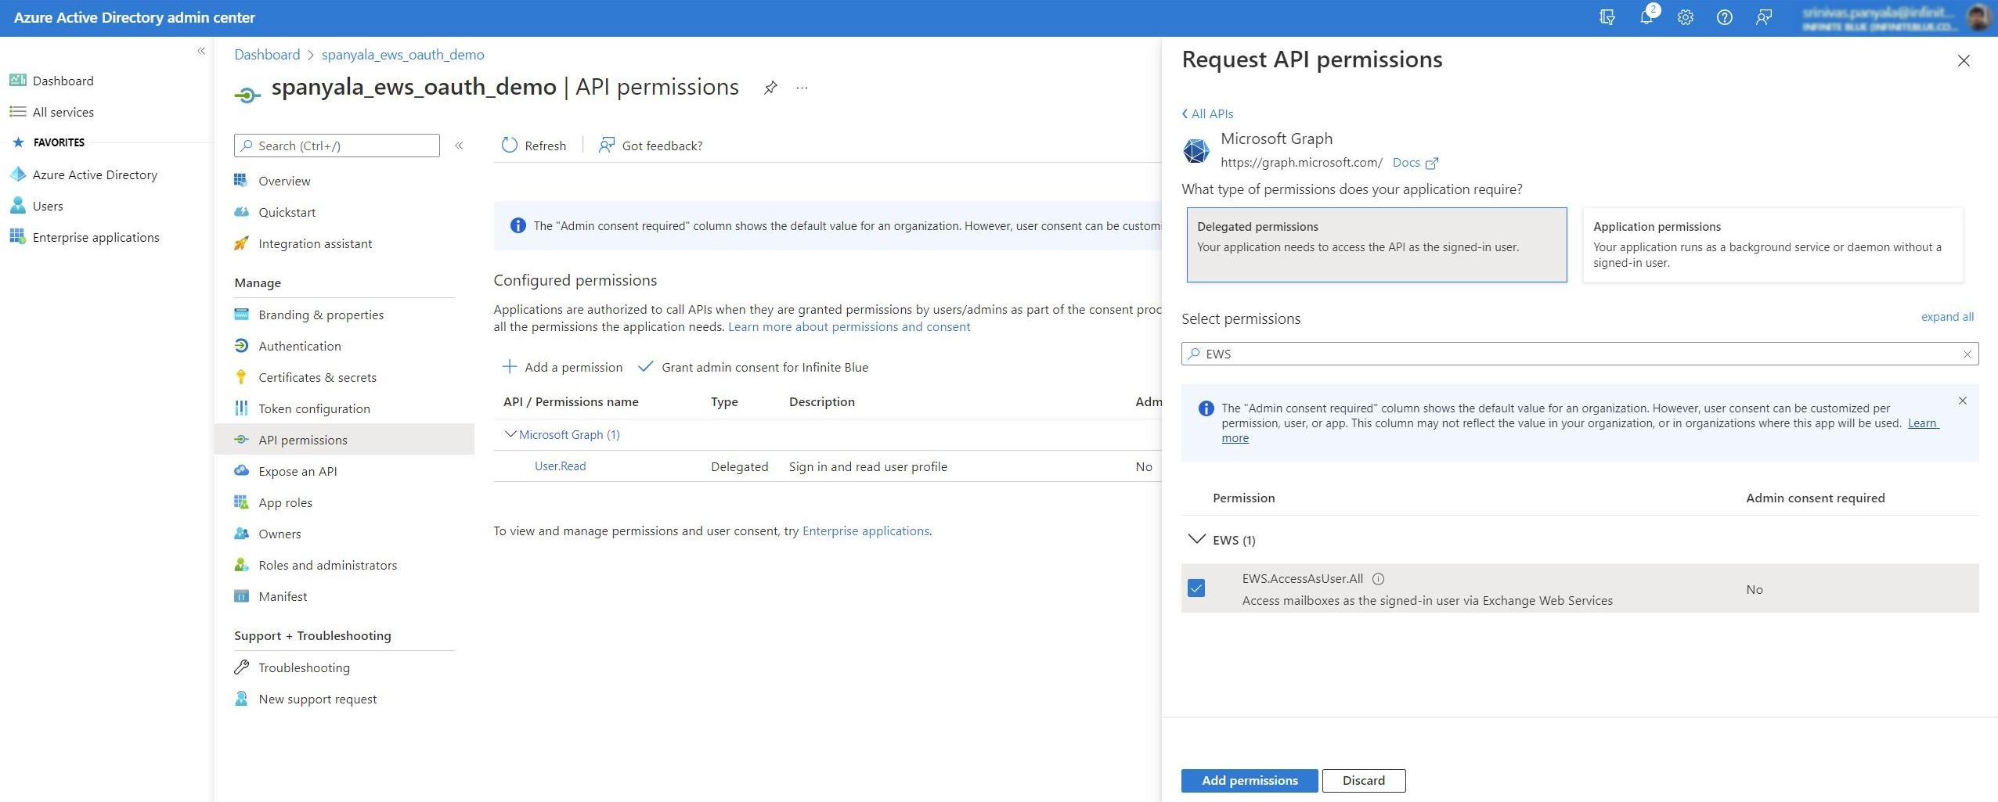Go back to All APIs
Viewport: 1998px width, 802px height.
point(1207,113)
